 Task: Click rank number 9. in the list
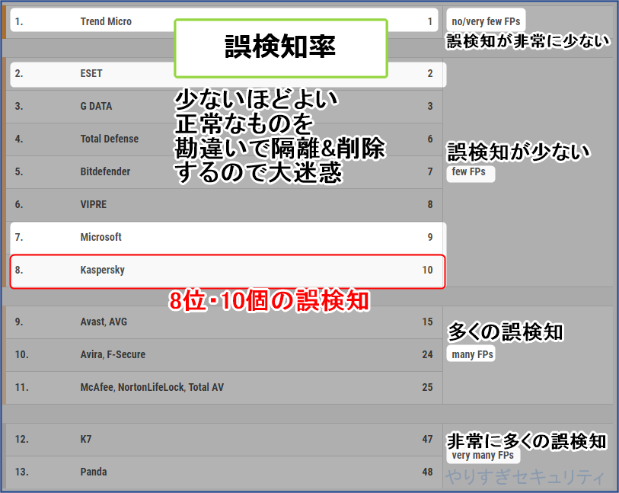(19, 322)
